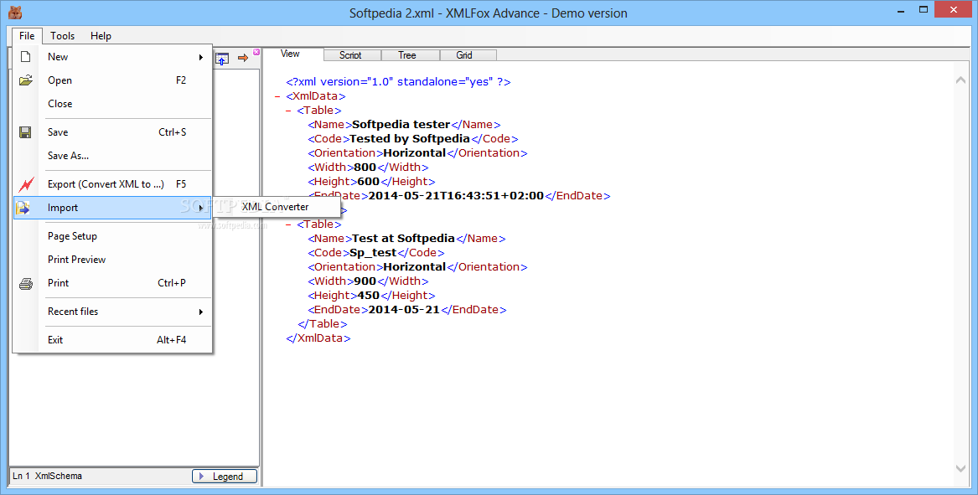Collapse the XmlData root node

277,96
